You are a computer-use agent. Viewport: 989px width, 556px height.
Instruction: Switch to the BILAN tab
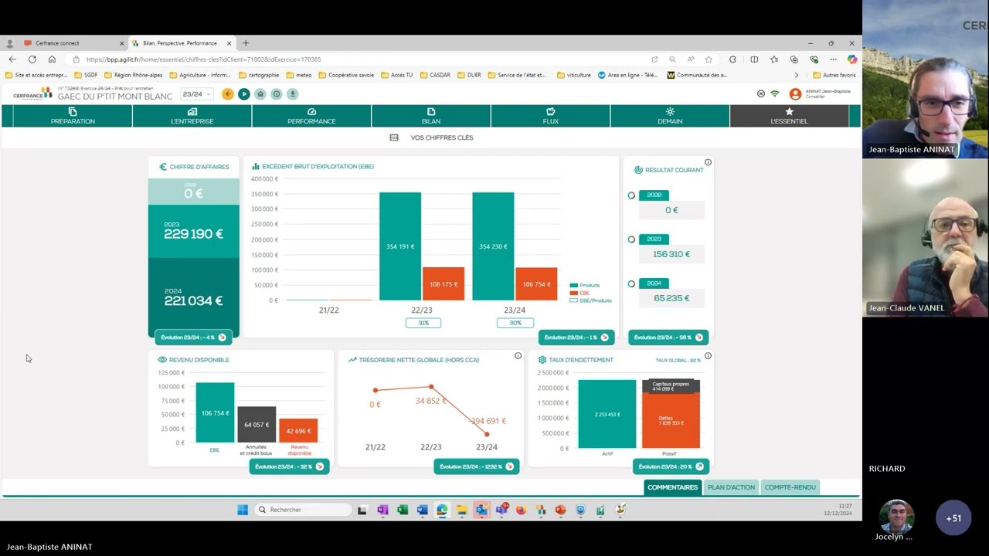(x=431, y=116)
